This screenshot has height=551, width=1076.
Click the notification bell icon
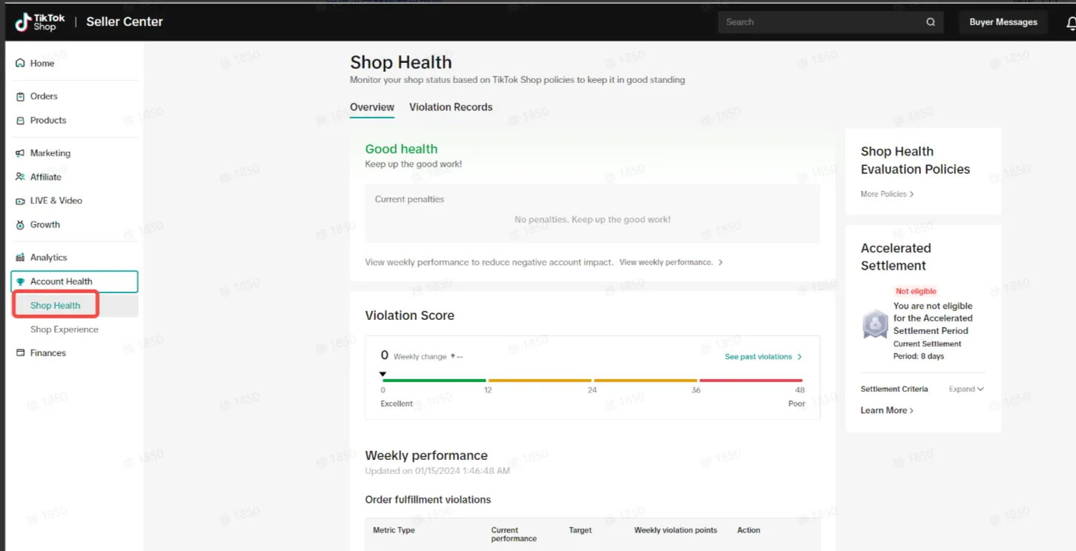tap(1071, 23)
